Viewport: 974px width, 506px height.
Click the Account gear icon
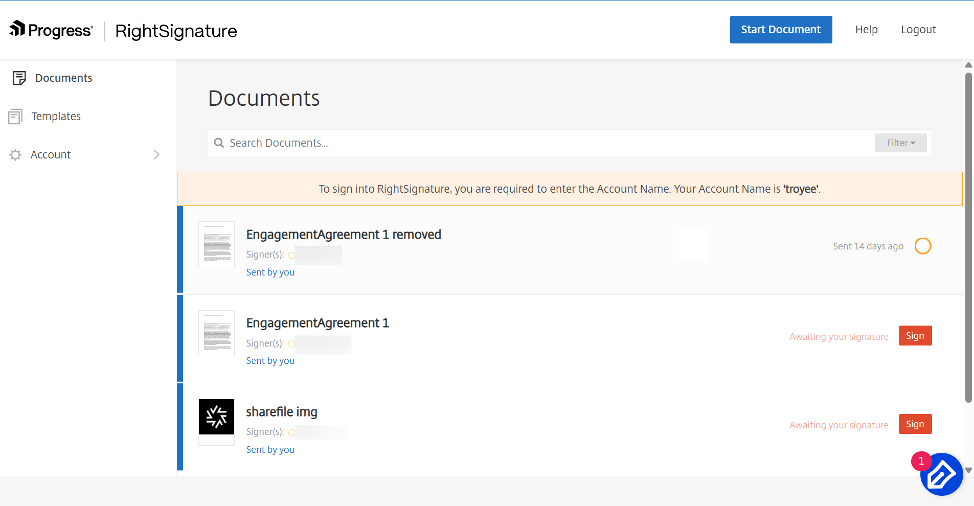point(15,155)
